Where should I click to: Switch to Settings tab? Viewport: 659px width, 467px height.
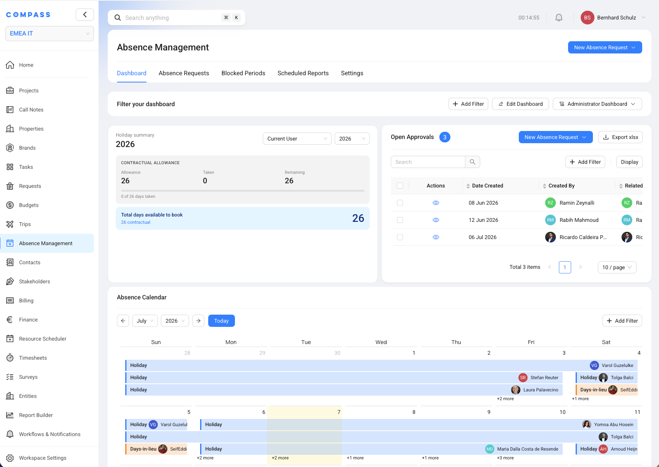coord(352,73)
